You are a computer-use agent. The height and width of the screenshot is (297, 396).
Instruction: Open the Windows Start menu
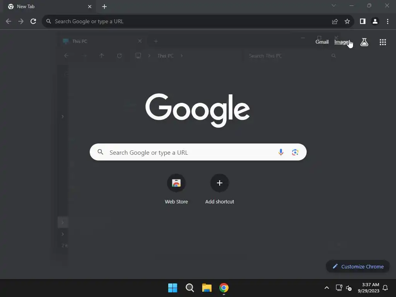[x=173, y=288]
